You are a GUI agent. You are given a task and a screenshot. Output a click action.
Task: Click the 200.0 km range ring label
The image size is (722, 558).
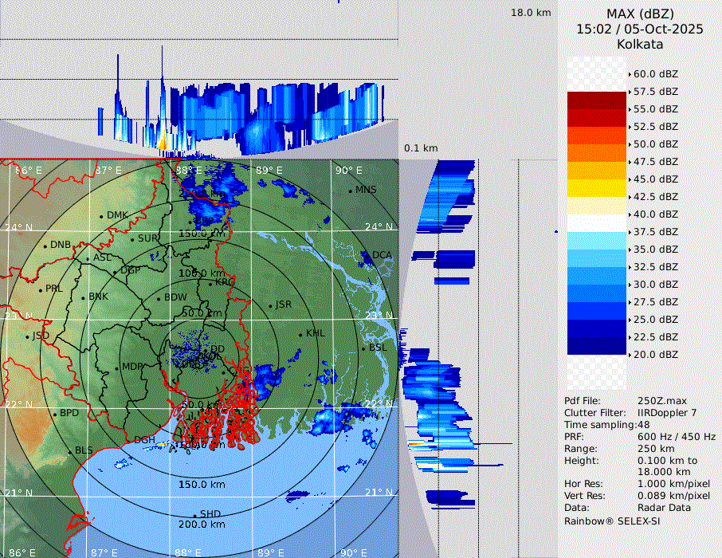(202, 525)
